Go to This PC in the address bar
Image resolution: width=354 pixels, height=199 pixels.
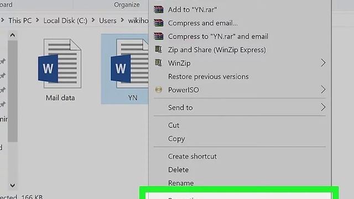tap(20, 20)
